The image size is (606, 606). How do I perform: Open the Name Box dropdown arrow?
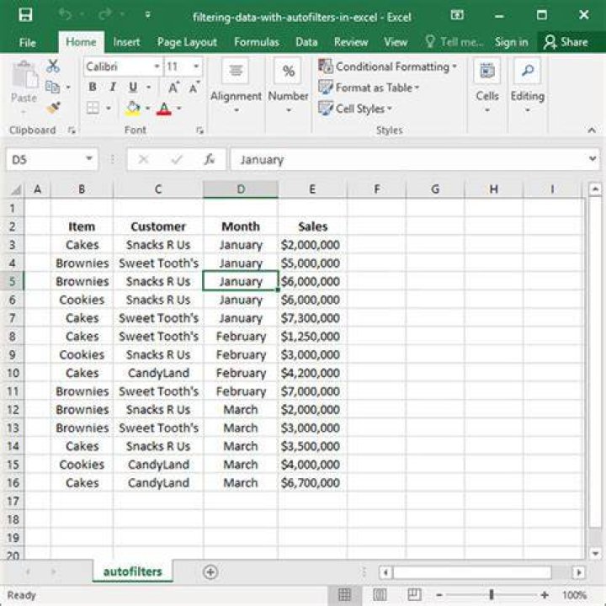click(89, 159)
